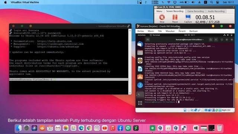Open Tilik menu in VirtualBox window
This screenshot has height=134, width=238.
point(160,31)
